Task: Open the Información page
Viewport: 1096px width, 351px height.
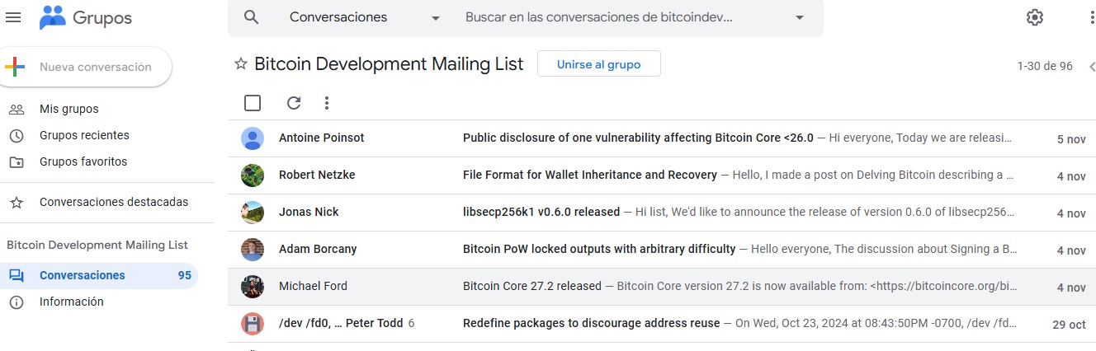Action: [x=71, y=302]
